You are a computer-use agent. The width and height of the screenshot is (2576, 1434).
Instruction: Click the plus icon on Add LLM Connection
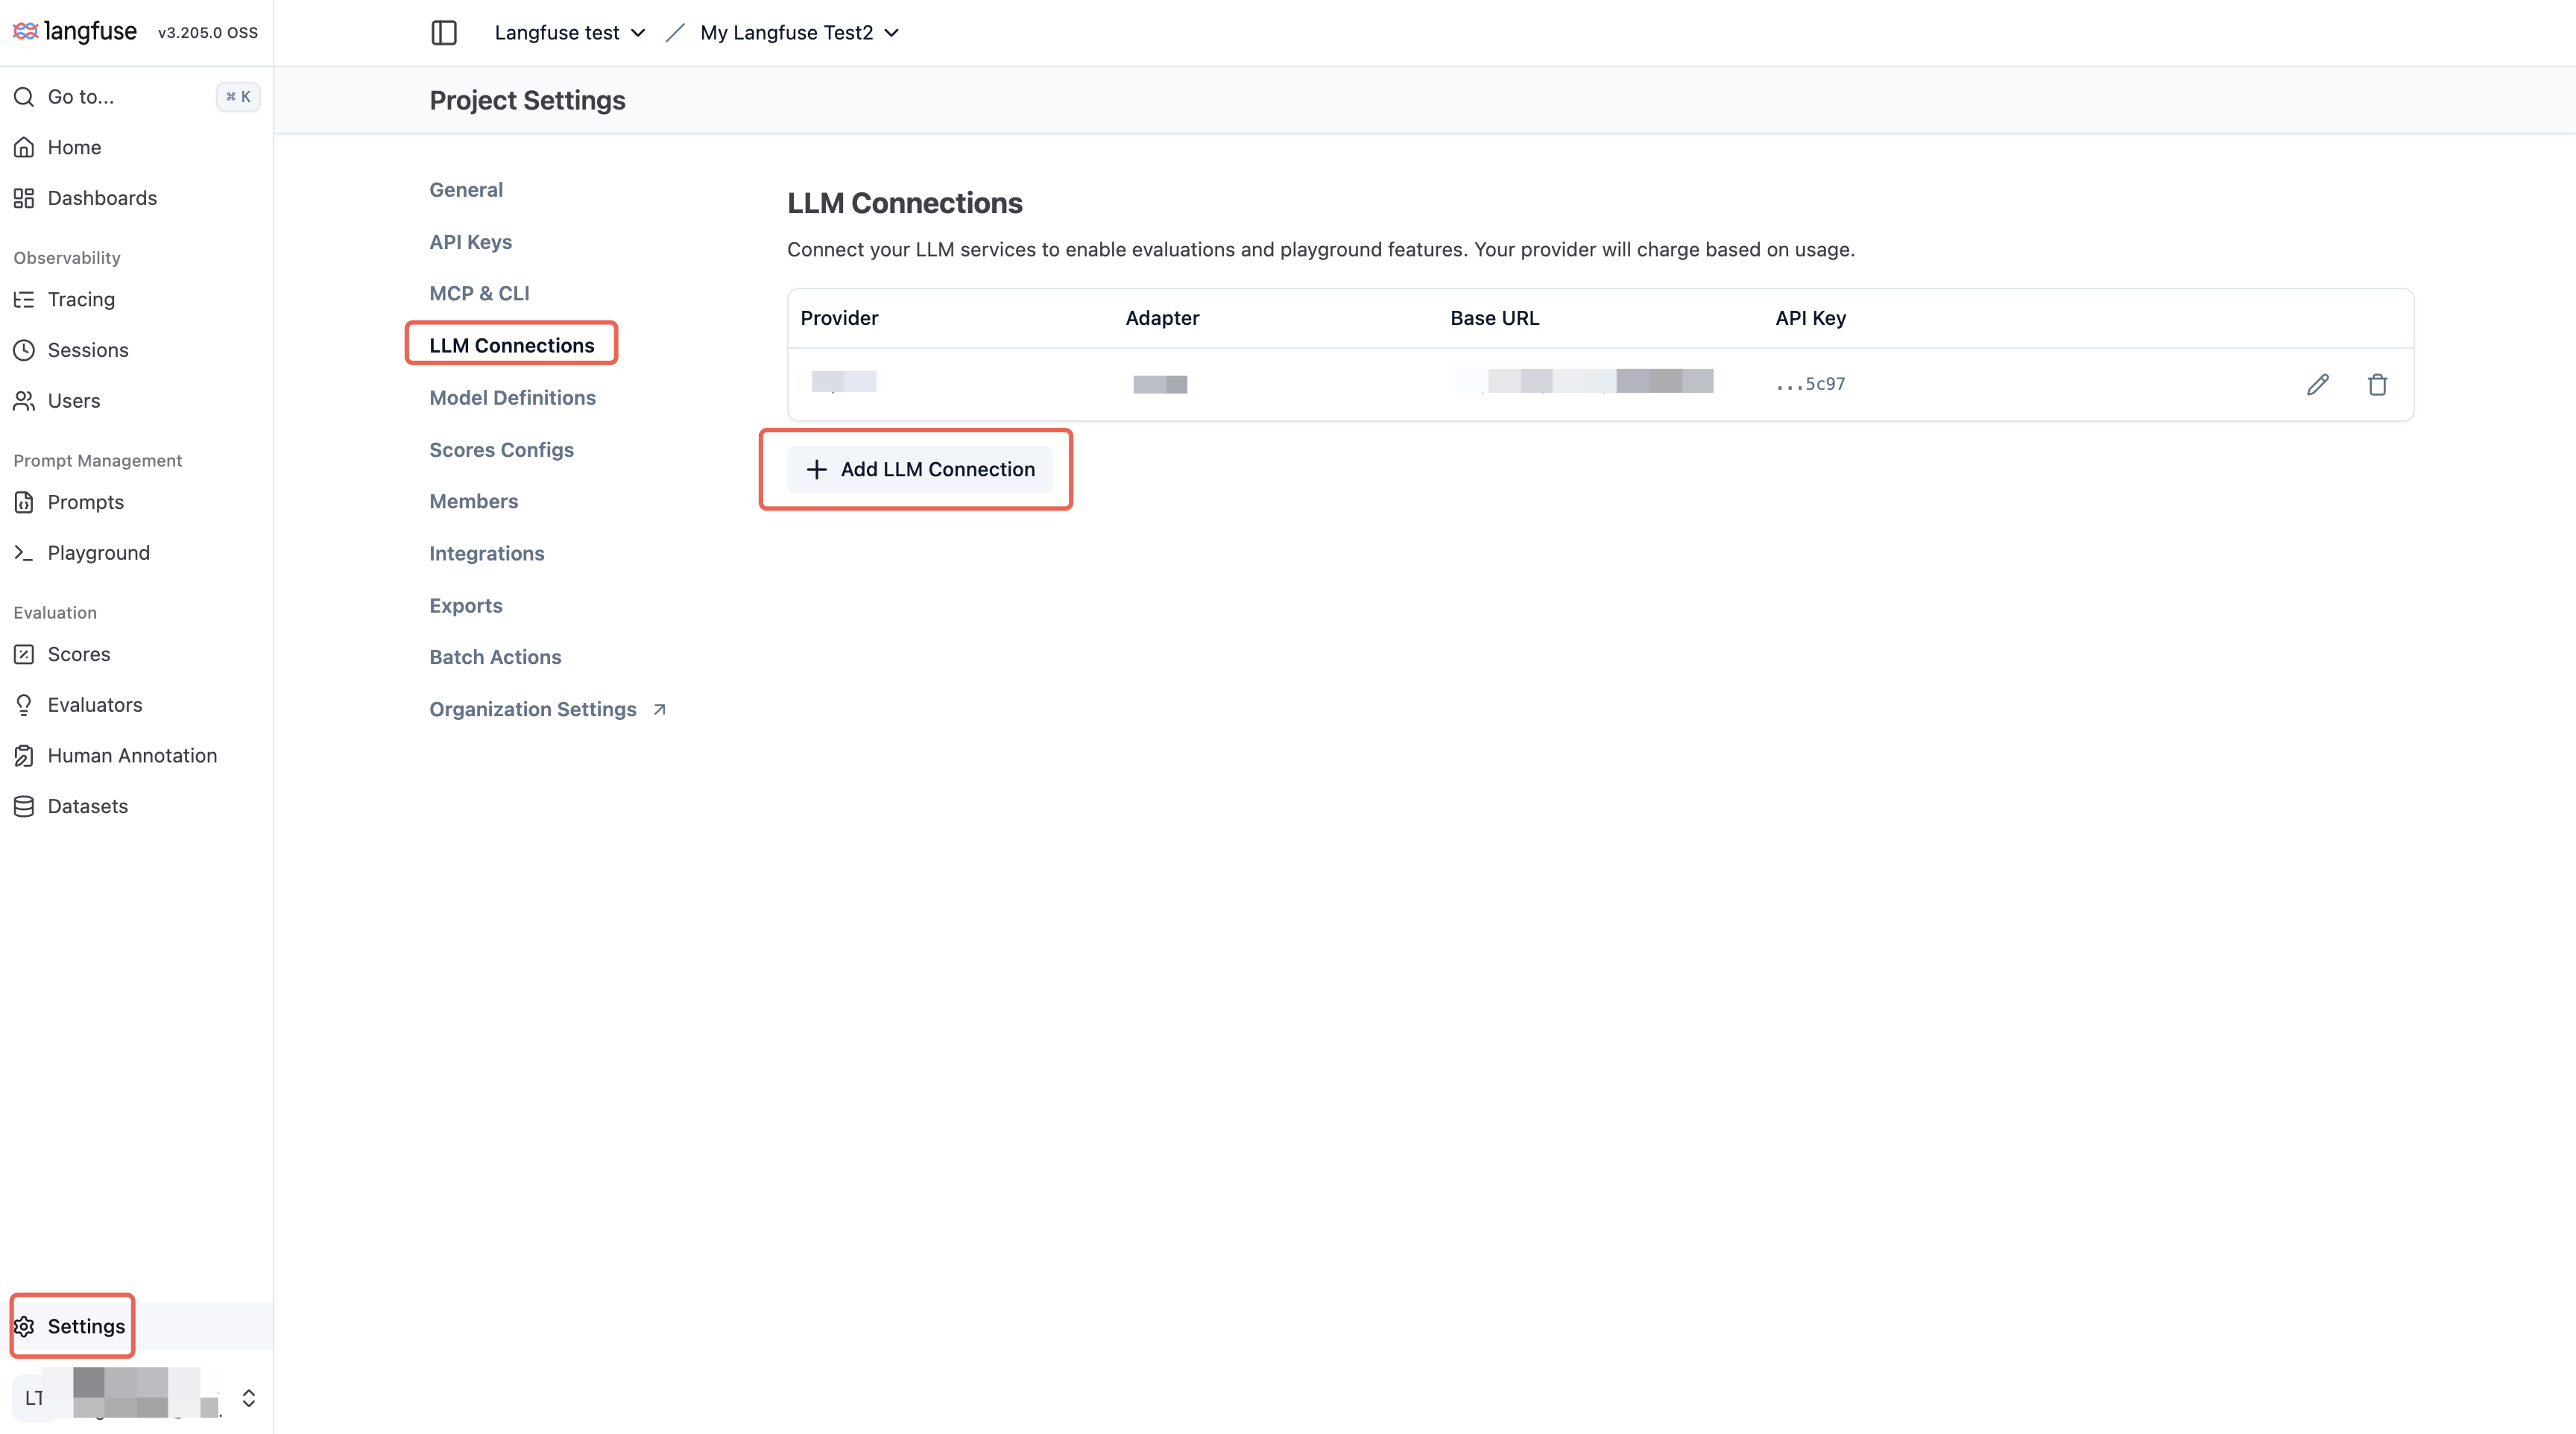click(816, 469)
